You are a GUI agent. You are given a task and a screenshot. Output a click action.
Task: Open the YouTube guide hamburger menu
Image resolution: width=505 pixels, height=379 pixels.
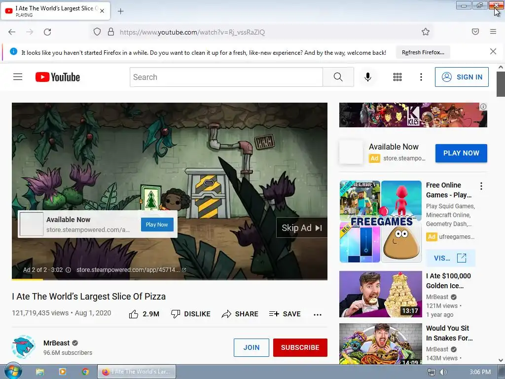(x=18, y=76)
